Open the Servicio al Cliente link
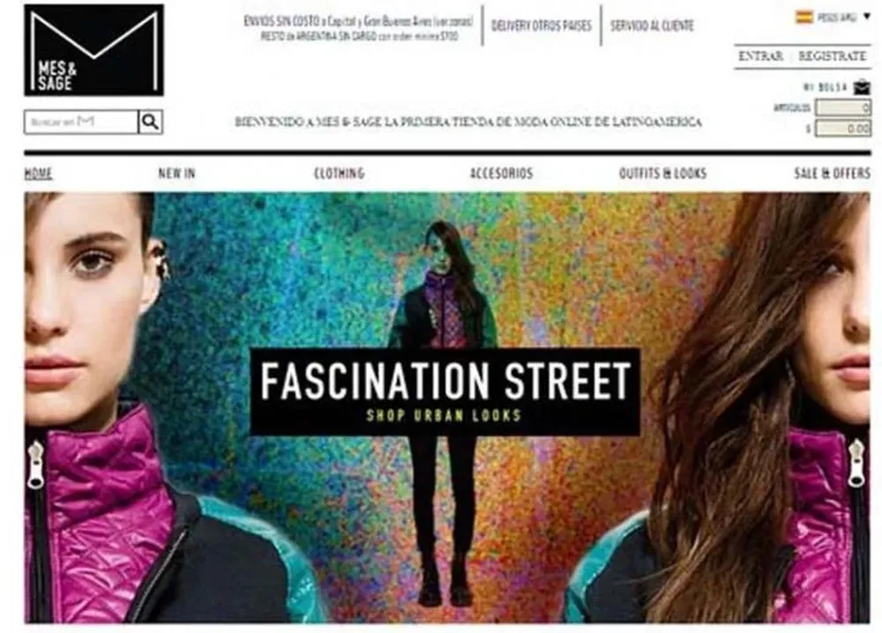This screenshot has height=633, width=882. 652,26
